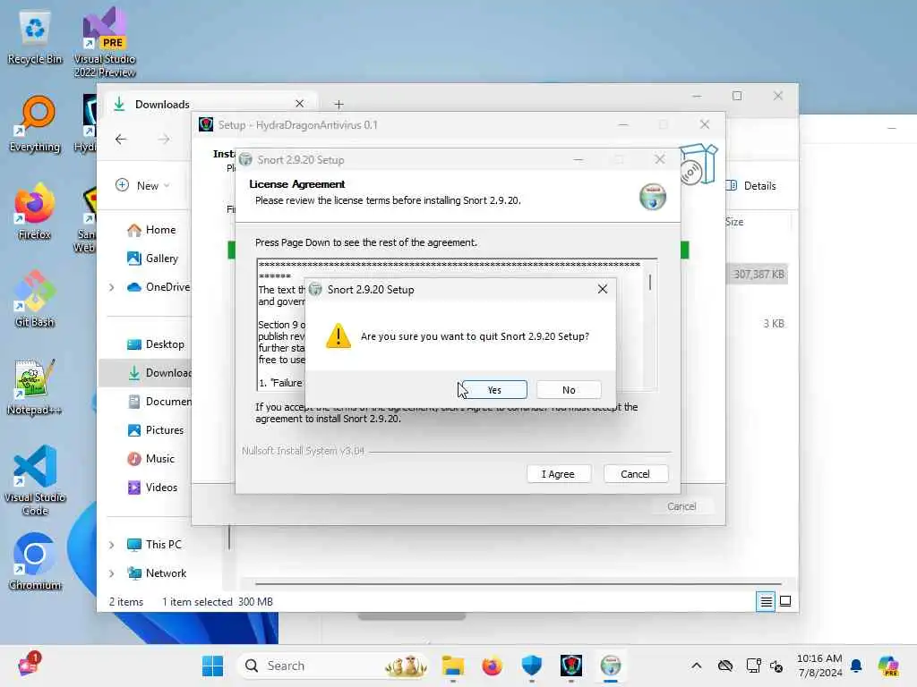Click the cloud sync tray icon
Viewport: 917px width, 687px height.
tap(725, 666)
